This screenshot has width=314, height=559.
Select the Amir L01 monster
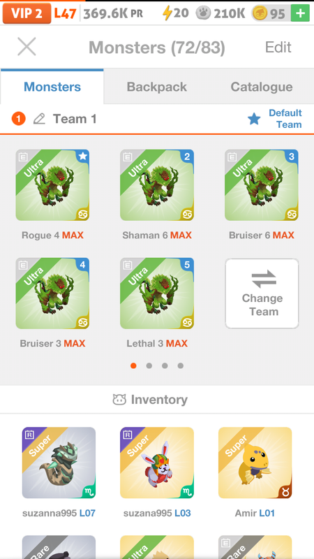click(x=255, y=463)
